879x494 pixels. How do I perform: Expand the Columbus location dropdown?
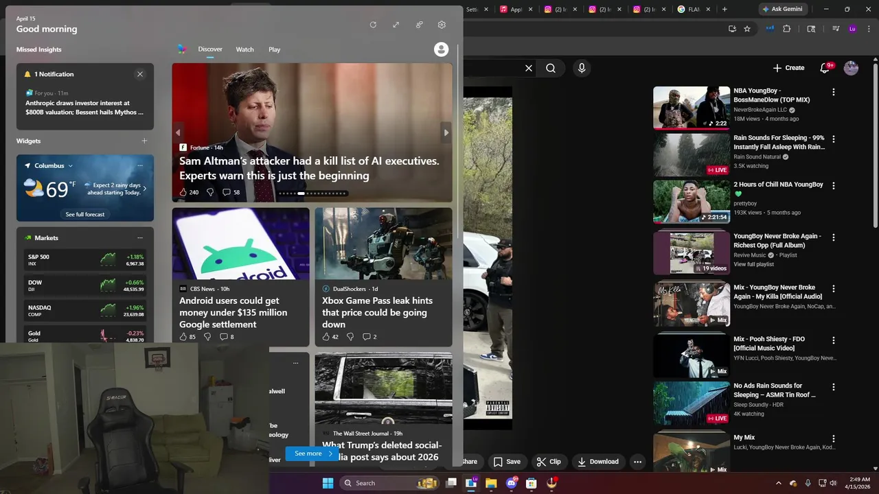click(x=70, y=165)
